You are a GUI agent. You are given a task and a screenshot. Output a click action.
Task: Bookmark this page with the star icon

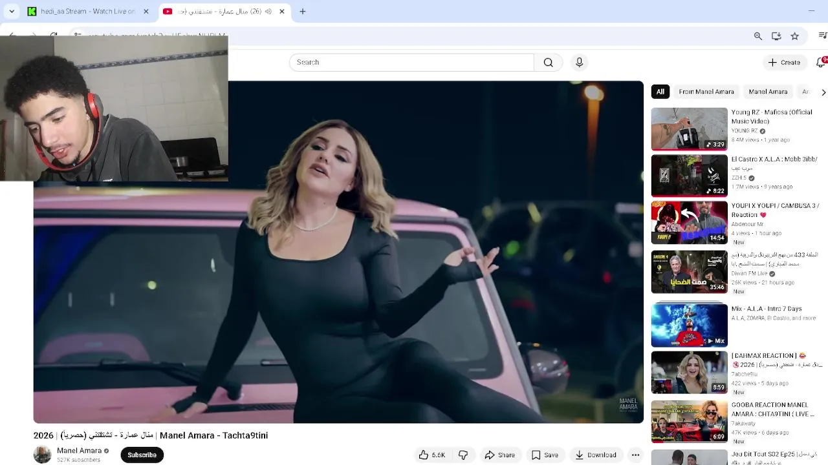click(794, 36)
